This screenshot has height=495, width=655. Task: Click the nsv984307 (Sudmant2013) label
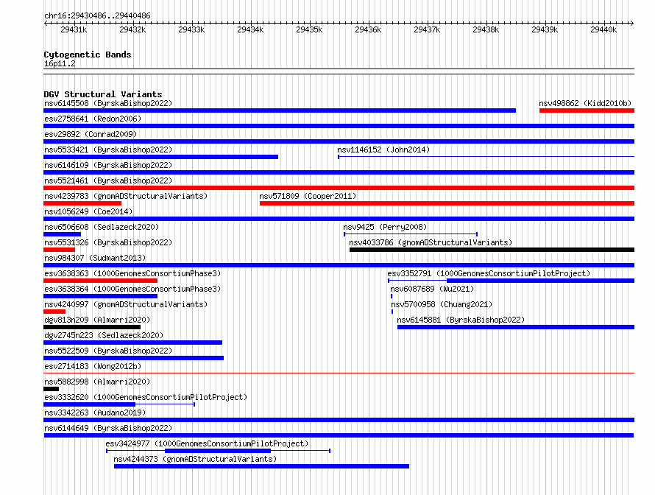[95, 258]
